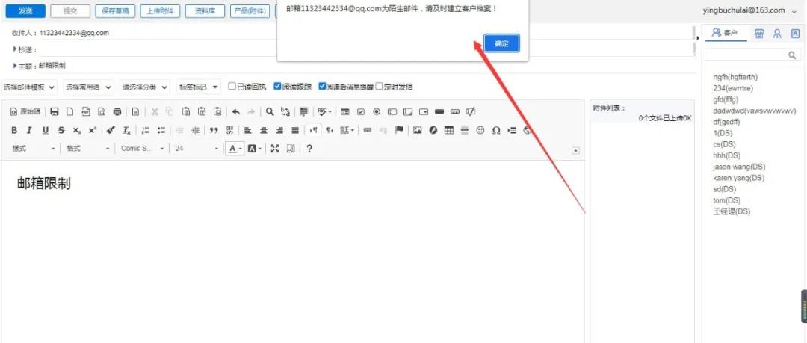Enable the 已读回执 checkbox
This screenshot has height=343, width=807.
232,87
